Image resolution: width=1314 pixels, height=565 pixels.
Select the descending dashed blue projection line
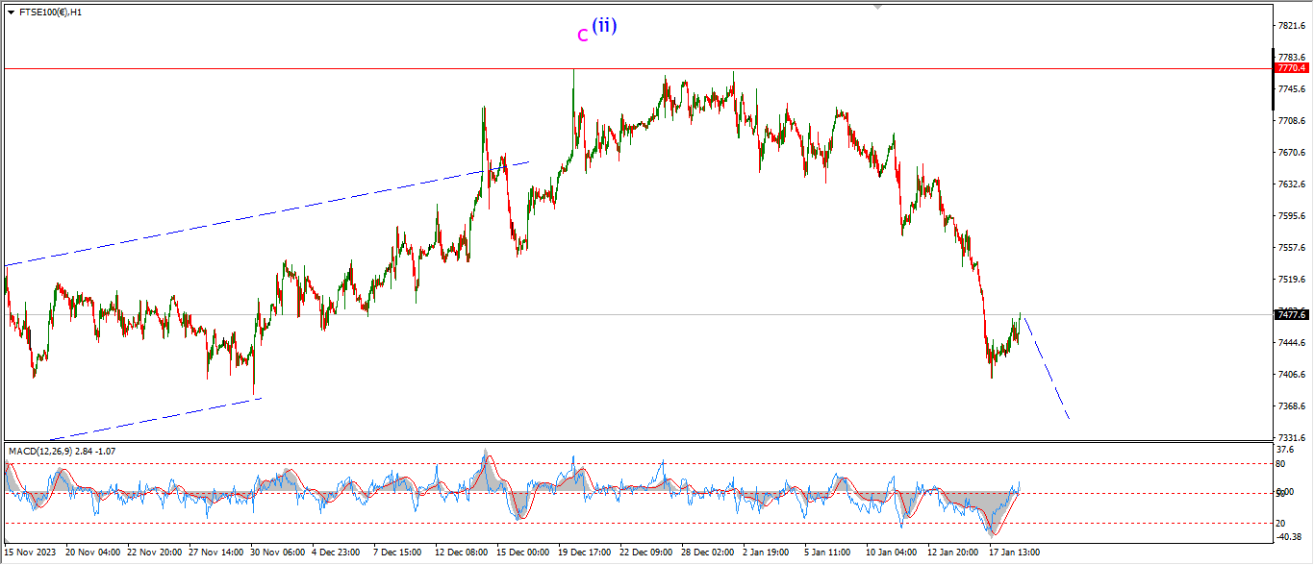[x=1047, y=370]
